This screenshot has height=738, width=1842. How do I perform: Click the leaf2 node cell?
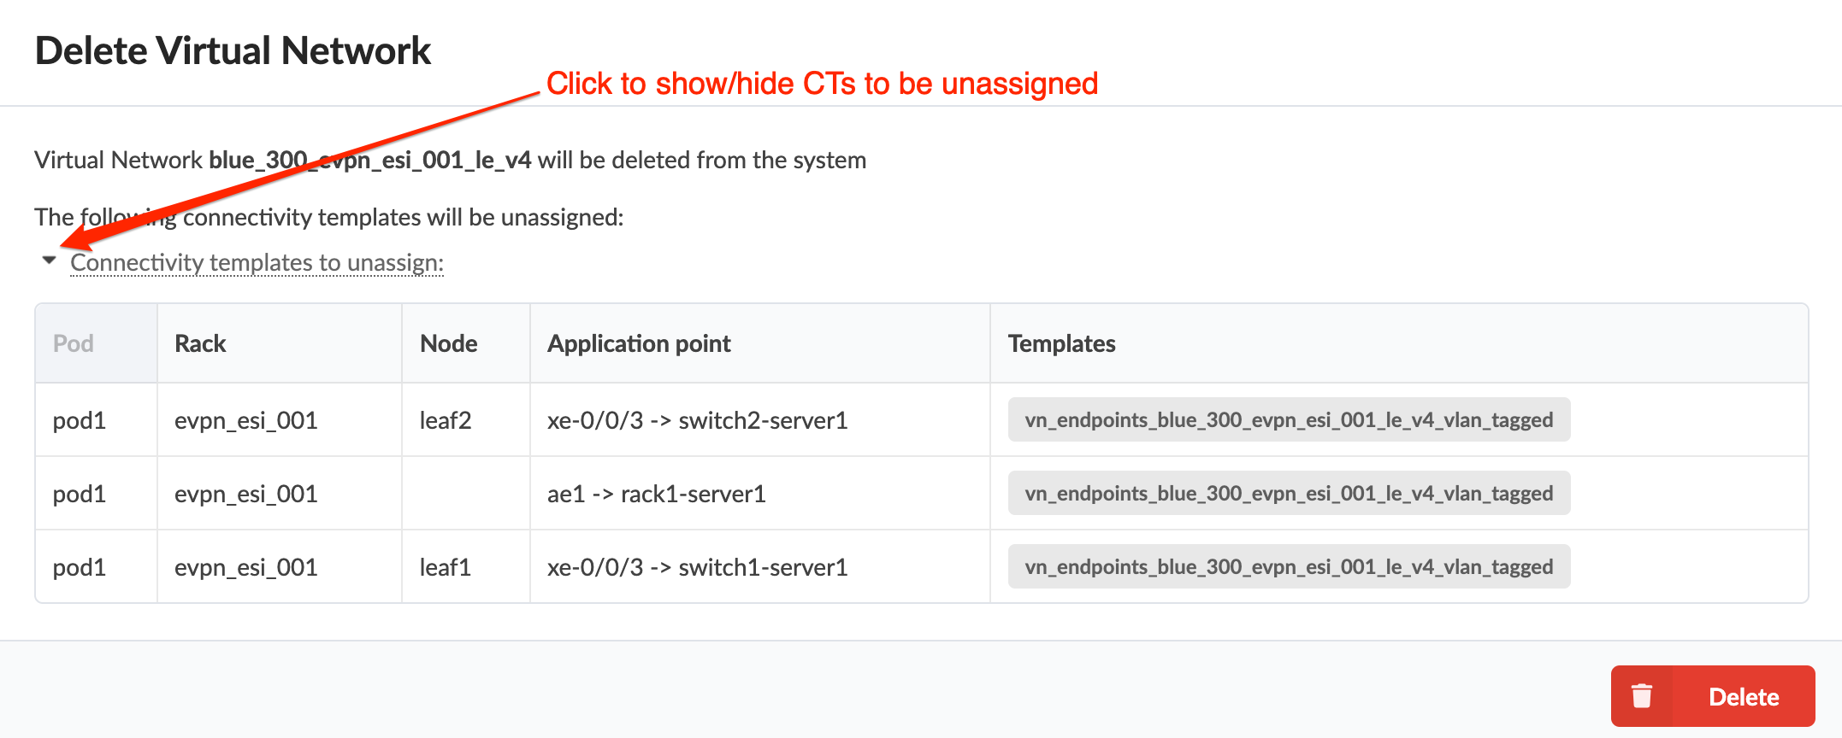(x=446, y=420)
